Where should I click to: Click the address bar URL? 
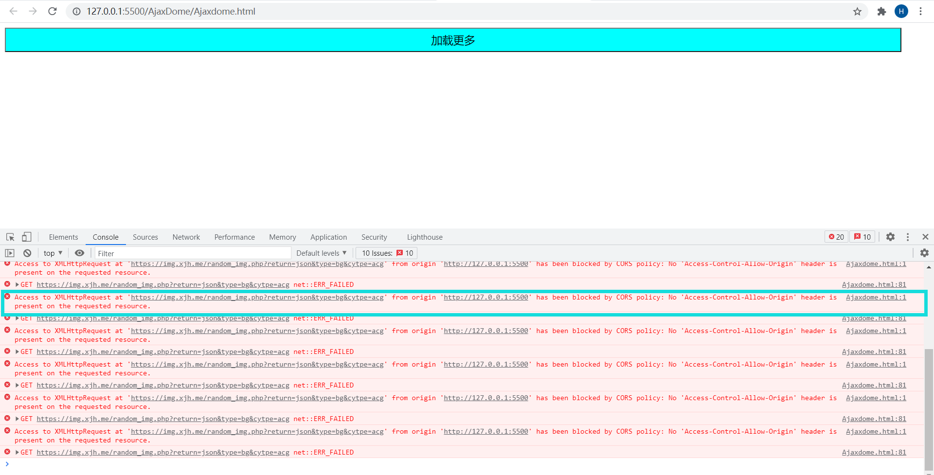tap(171, 11)
